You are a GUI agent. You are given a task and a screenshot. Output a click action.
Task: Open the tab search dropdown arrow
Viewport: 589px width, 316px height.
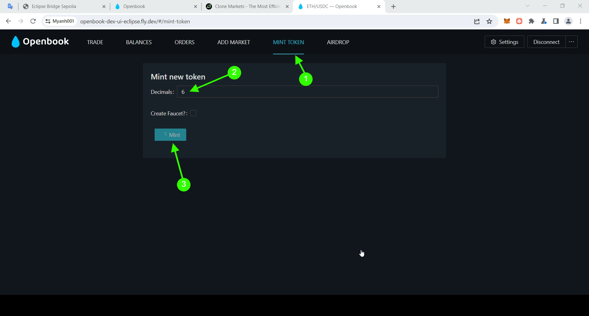(x=527, y=6)
